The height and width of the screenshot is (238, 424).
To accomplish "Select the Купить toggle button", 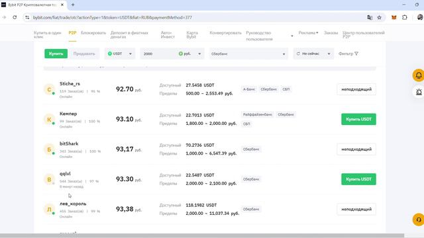I will click(56, 54).
